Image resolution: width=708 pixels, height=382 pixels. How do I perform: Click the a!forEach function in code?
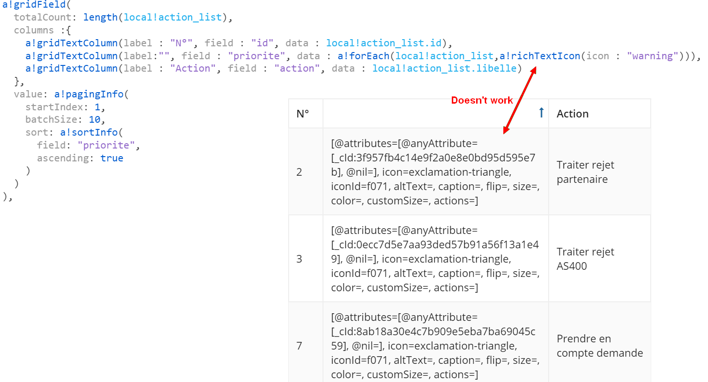tap(363, 56)
